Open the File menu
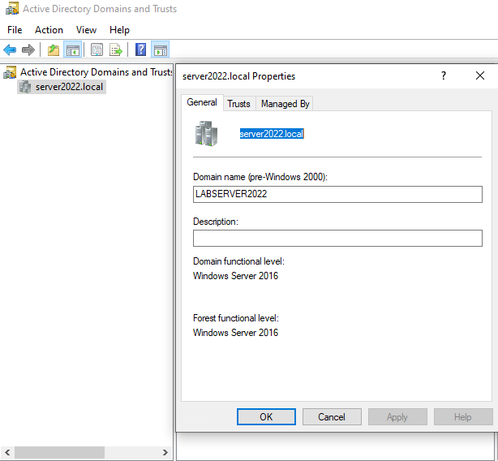 [15, 30]
